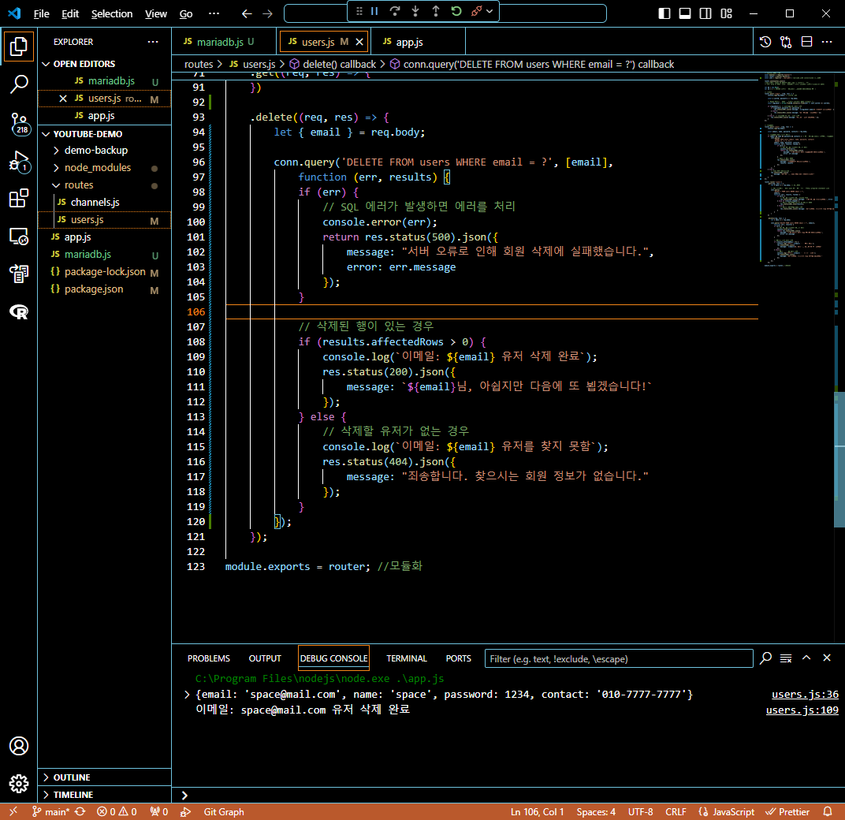The width and height of the screenshot is (845, 820).
Task: Clear the debug console
Action: pyautogui.click(x=786, y=658)
